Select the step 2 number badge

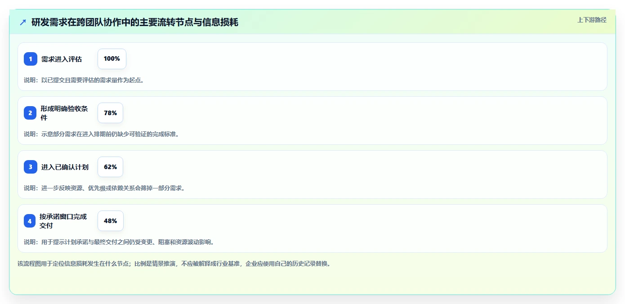(31, 113)
